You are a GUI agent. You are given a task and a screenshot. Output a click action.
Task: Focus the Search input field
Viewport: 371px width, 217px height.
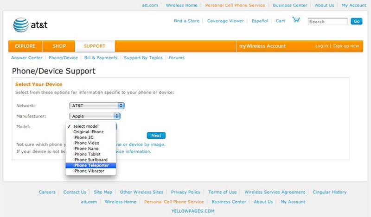[x=327, y=21]
